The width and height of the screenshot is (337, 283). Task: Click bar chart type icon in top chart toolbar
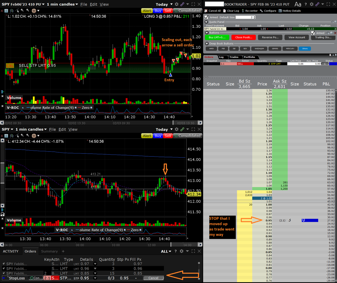[x=12, y=11]
